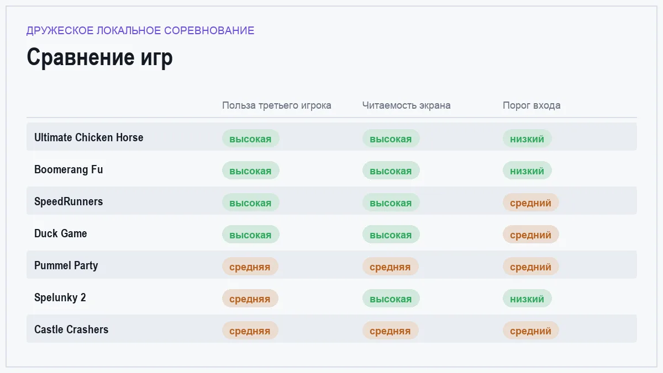Click Duck Game third-player benefit badge

pos(251,235)
